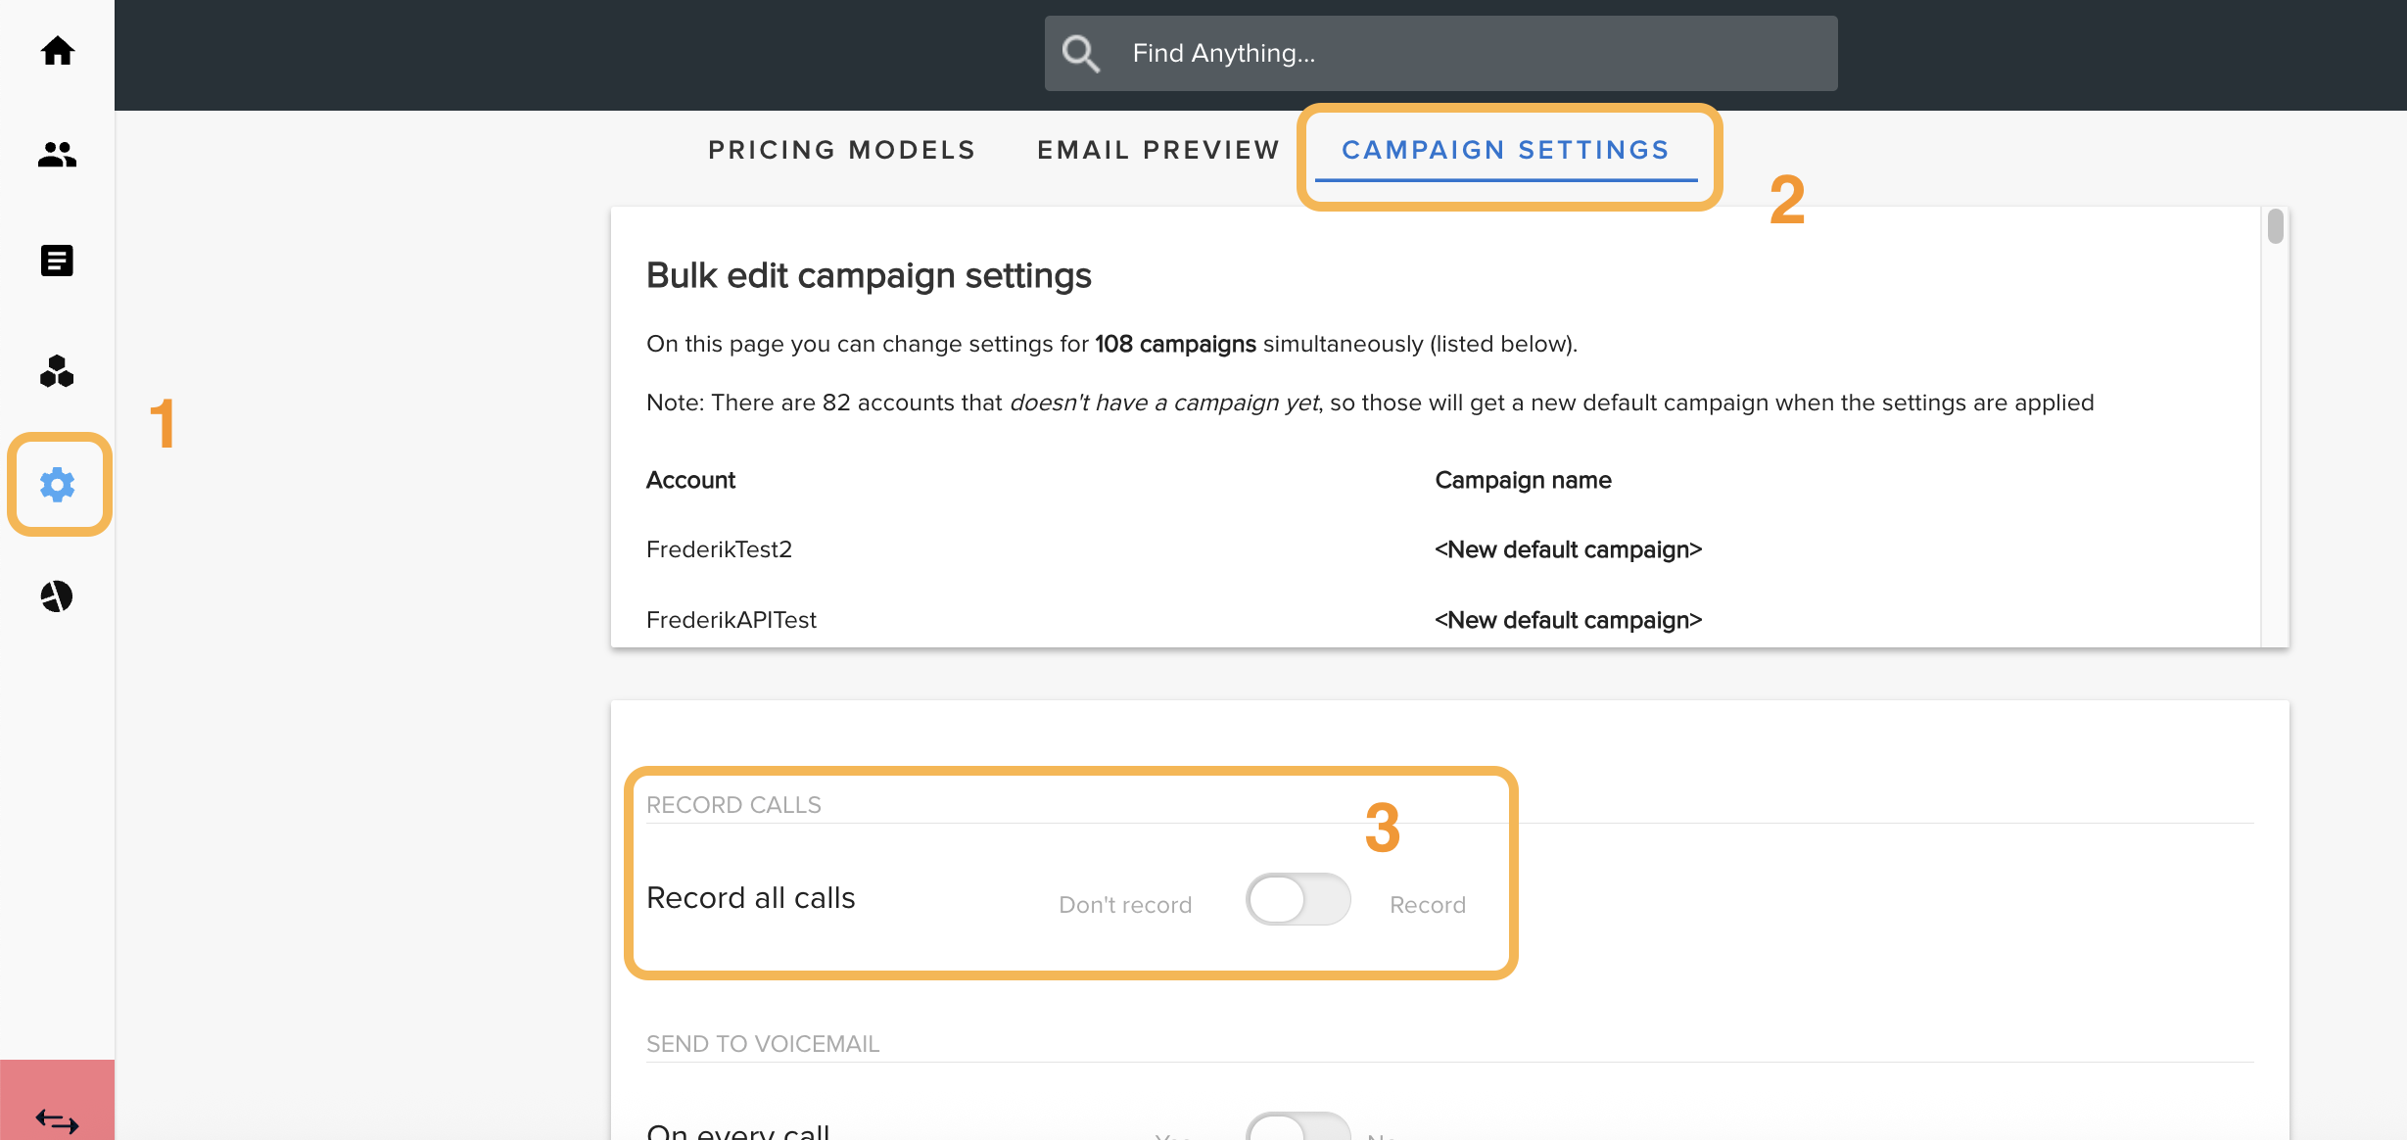Click the magnifier search icon
The width and height of the screenshot is (2407, 1140).
(x=1081, y=53)
